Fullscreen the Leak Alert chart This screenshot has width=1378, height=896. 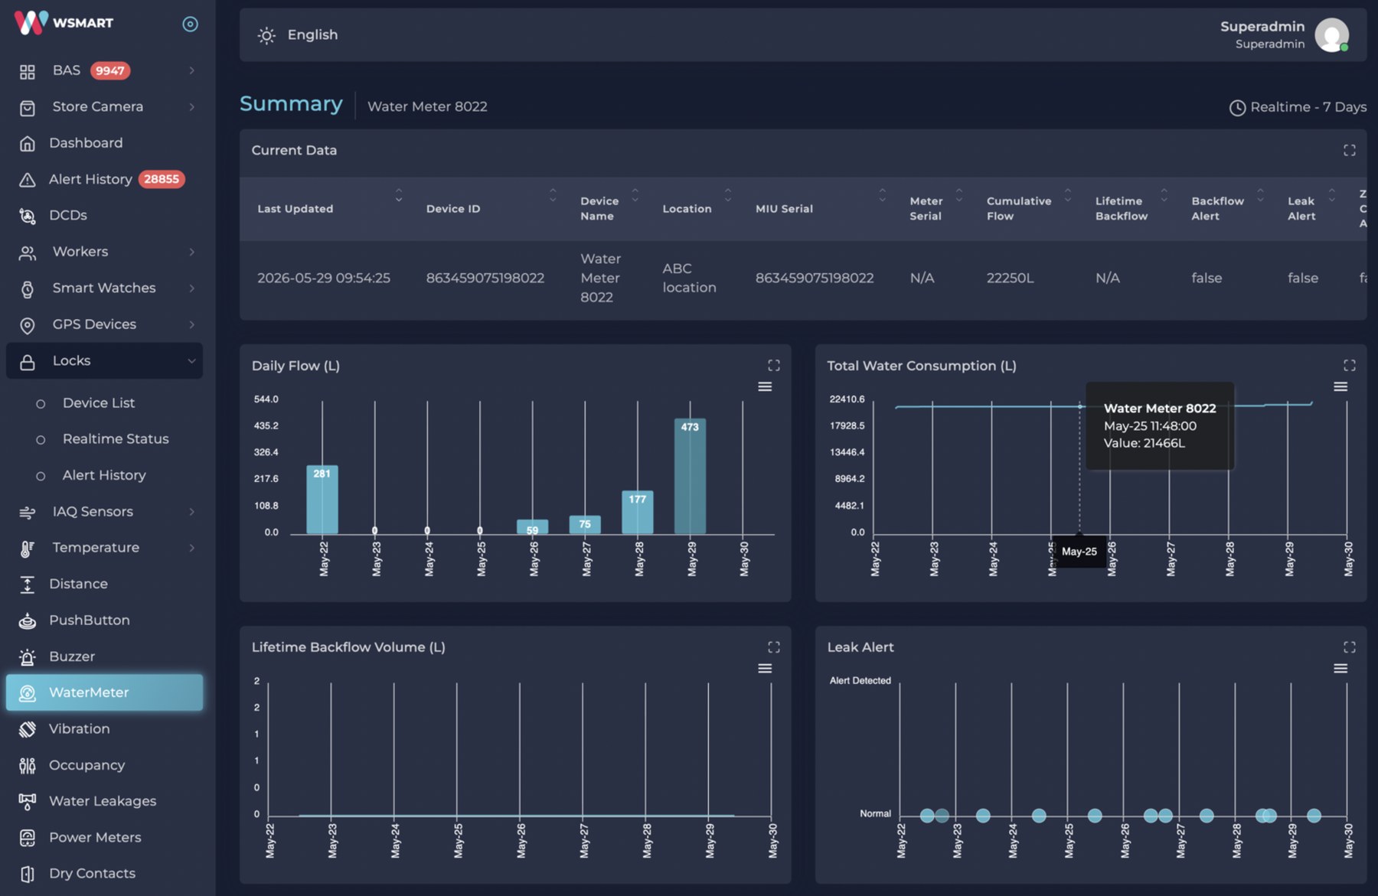pyautogui.click(x=1350, y=647)
